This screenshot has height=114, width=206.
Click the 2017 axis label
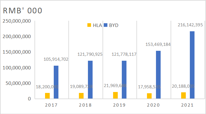pos(51,105)
